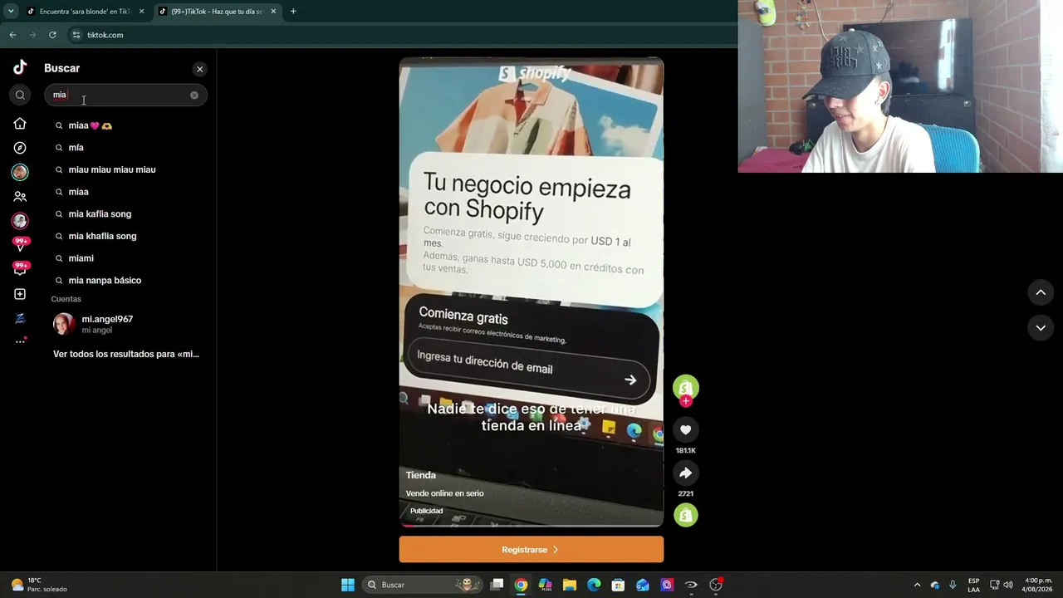Image resolution: width=1063 pixels, height=598 pixels.
Task: Click the 'Comienza gratis' heading in the ad
Action: click(463, 316)
